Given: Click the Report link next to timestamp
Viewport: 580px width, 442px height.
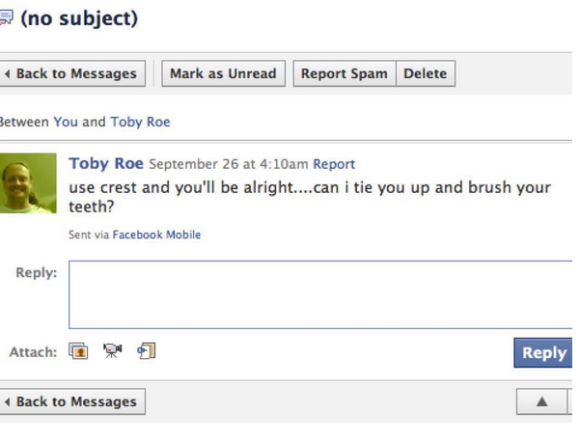Looking at the screenshot, I should pyautogui.click(x=334, y=164).
